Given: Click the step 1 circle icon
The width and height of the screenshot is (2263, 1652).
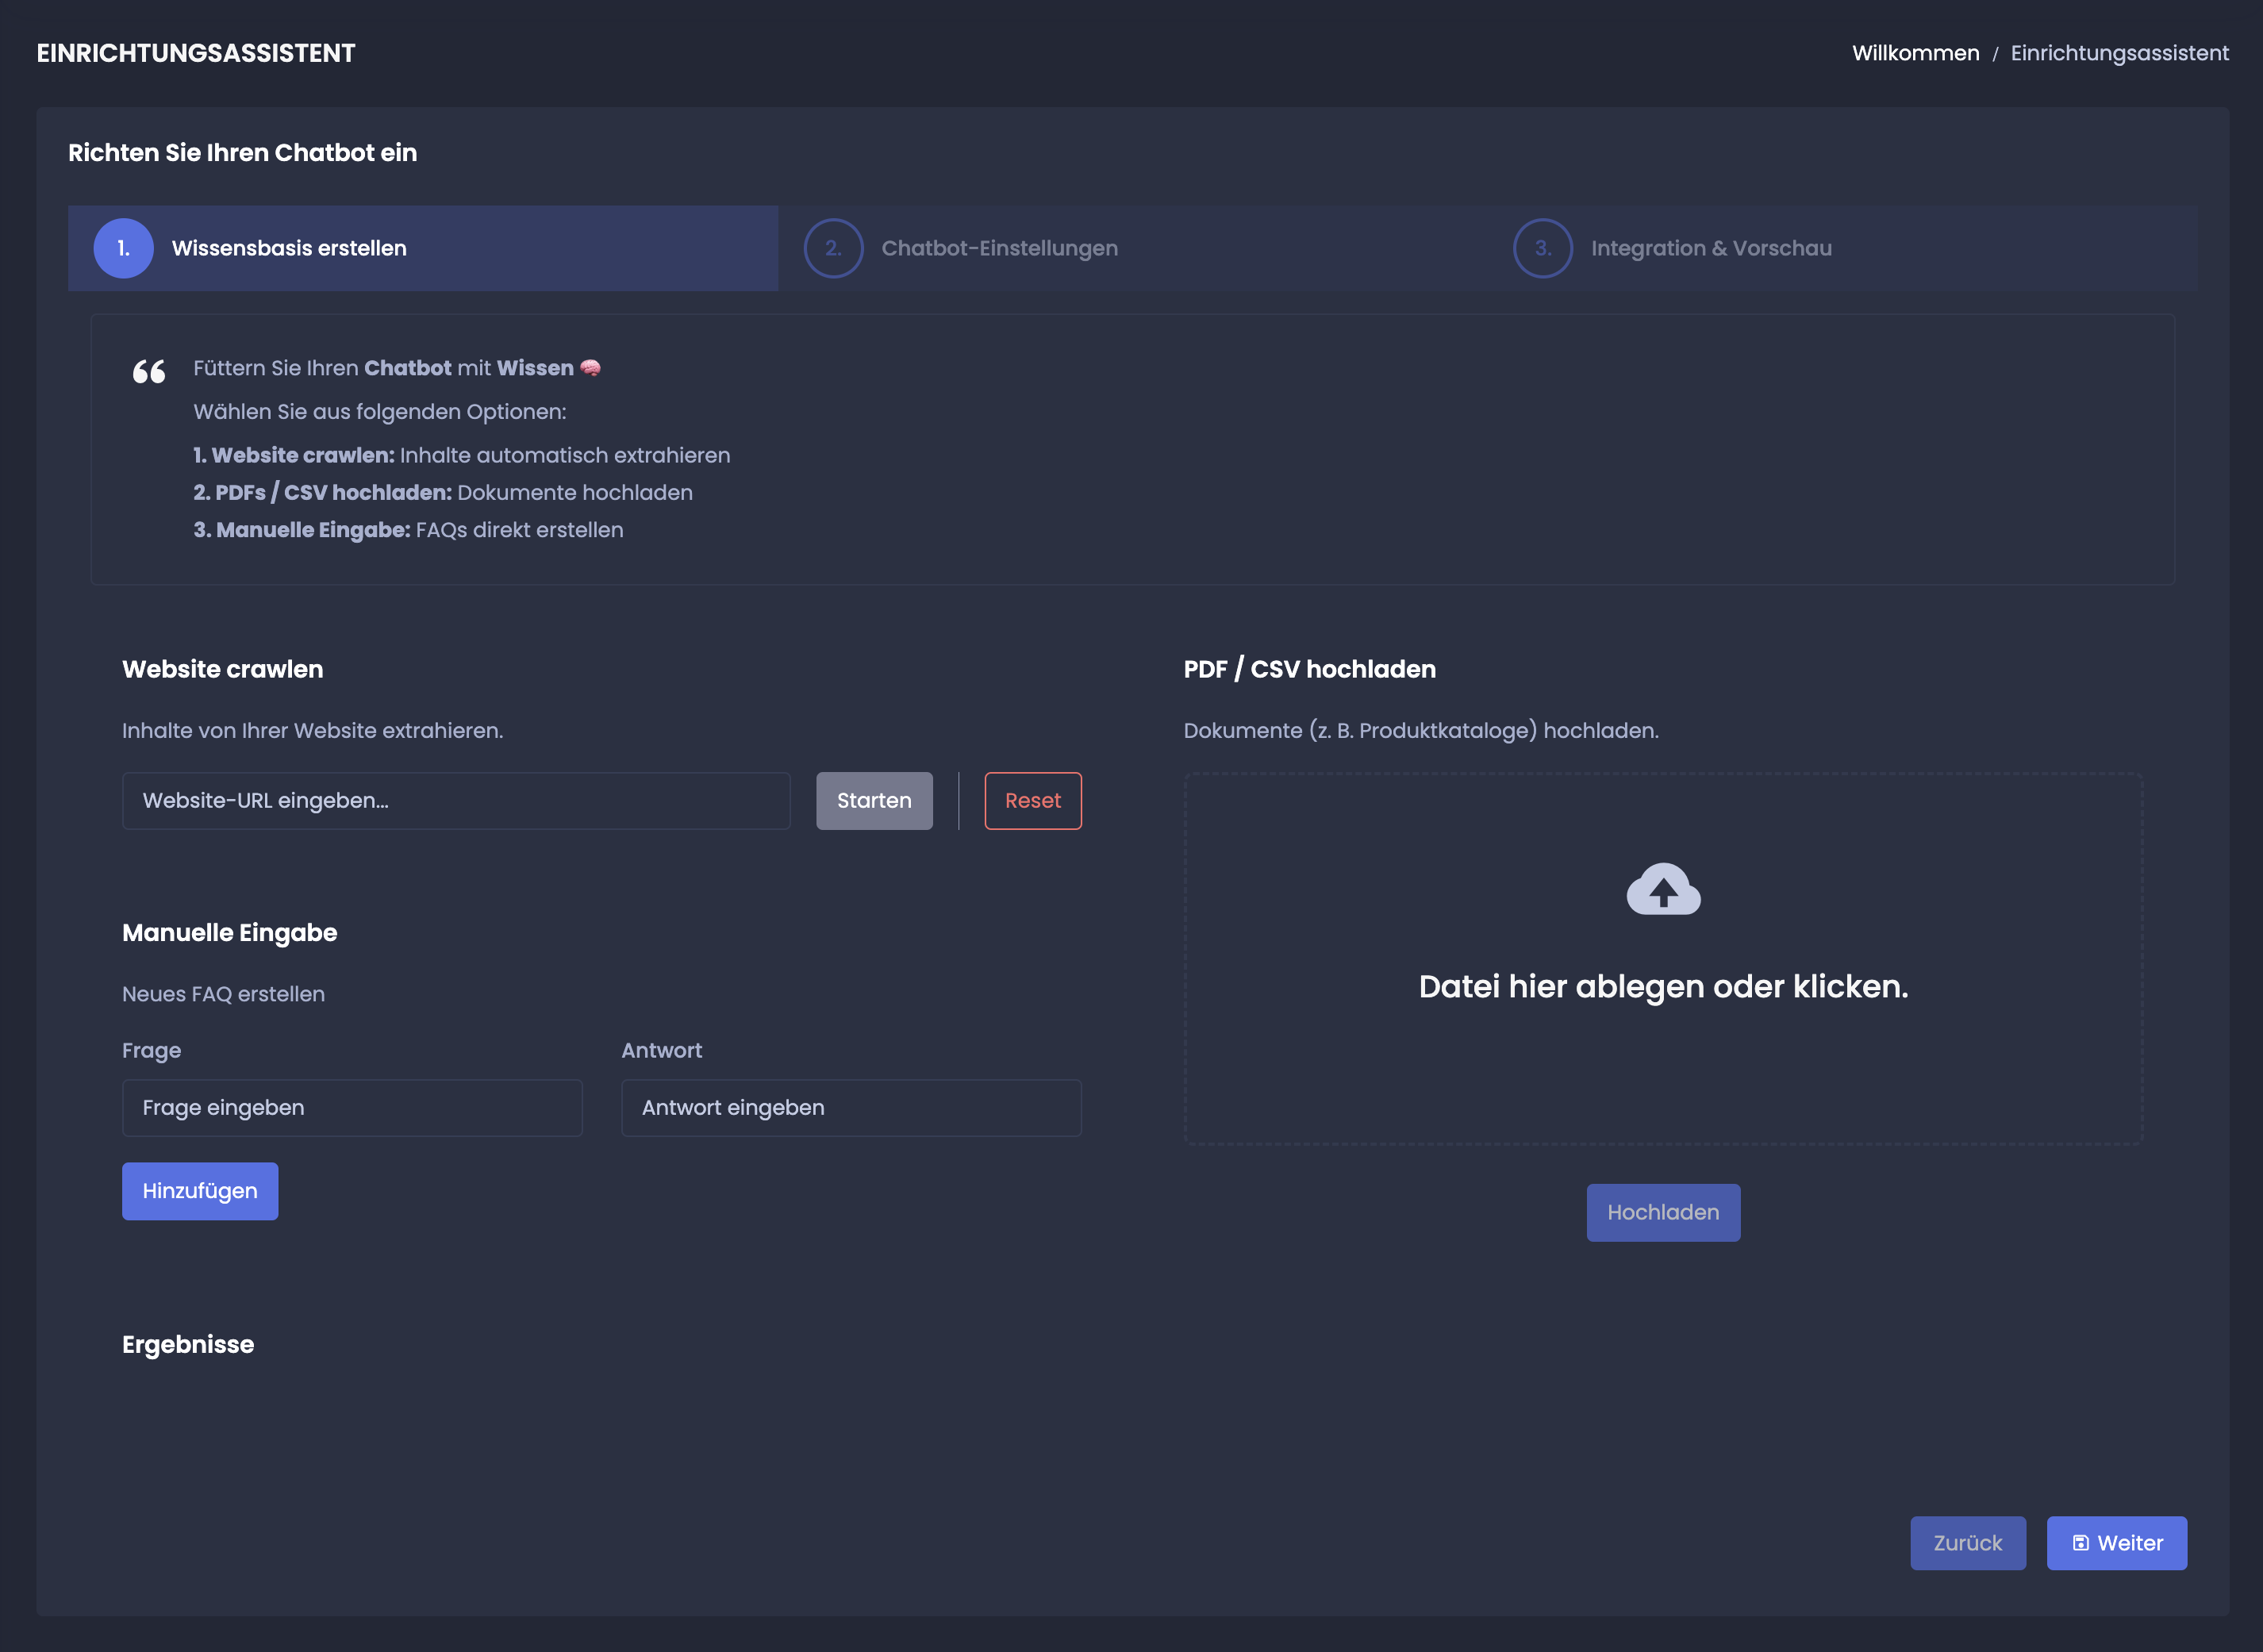Looking at the screenshot, I should pos(123,248).
